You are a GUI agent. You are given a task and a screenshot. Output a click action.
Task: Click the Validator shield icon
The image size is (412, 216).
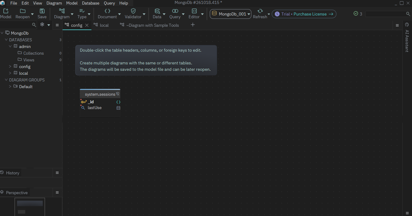(133, 11)
